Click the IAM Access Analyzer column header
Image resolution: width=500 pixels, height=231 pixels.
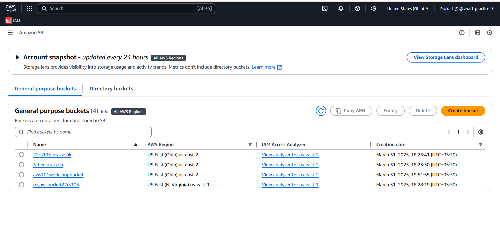click(284, 145)
